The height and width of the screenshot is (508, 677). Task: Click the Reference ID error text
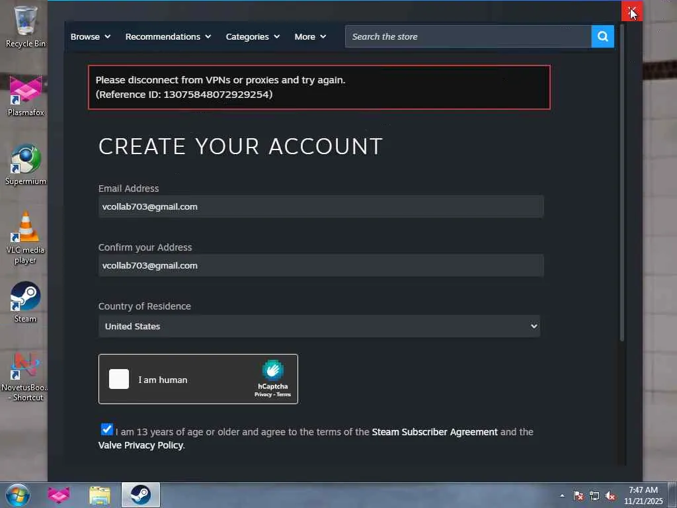tap(184, 94)
